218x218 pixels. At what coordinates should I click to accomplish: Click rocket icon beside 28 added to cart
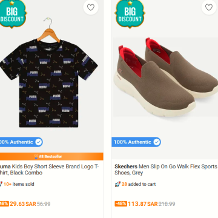[117, 184]
